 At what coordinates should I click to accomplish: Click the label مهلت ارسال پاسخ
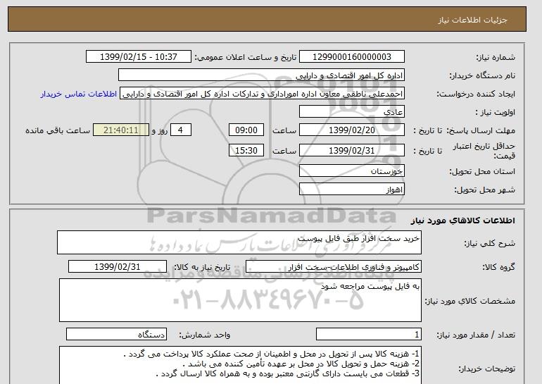(x=481, y=130)
